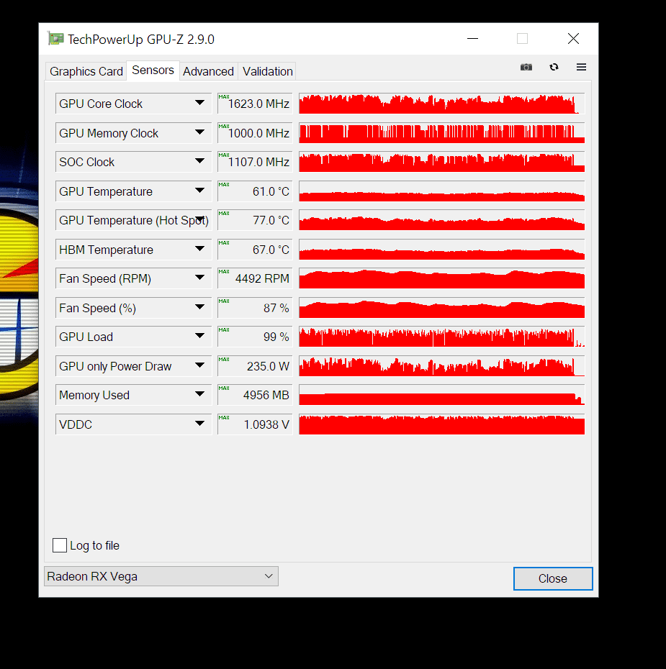Expand the SOC Clock sensor dropdown
Screen dimensions: 666x669
199,161
